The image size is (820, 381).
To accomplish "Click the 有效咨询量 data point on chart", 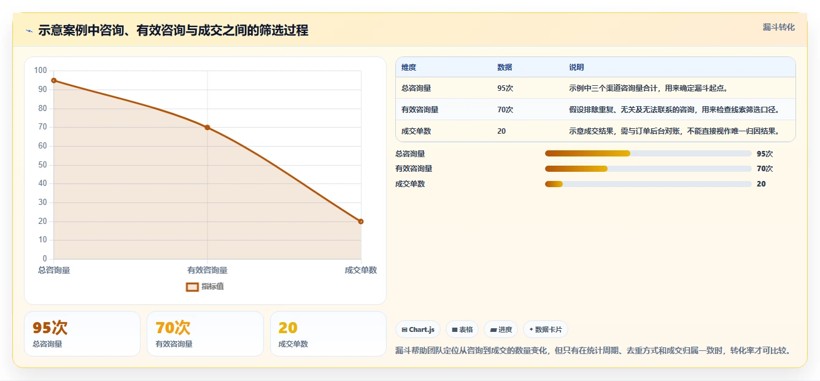I will click(207, 128).
